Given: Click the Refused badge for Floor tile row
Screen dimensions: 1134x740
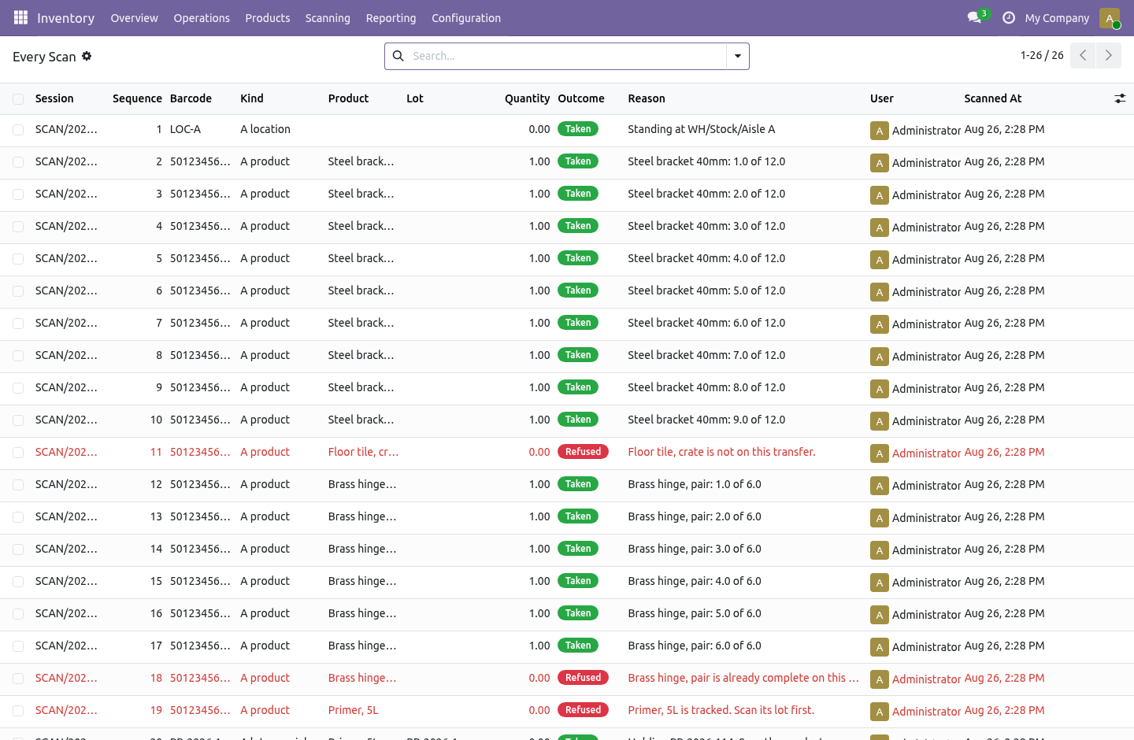Looking at the screenshot, I should tap(583, 452).
